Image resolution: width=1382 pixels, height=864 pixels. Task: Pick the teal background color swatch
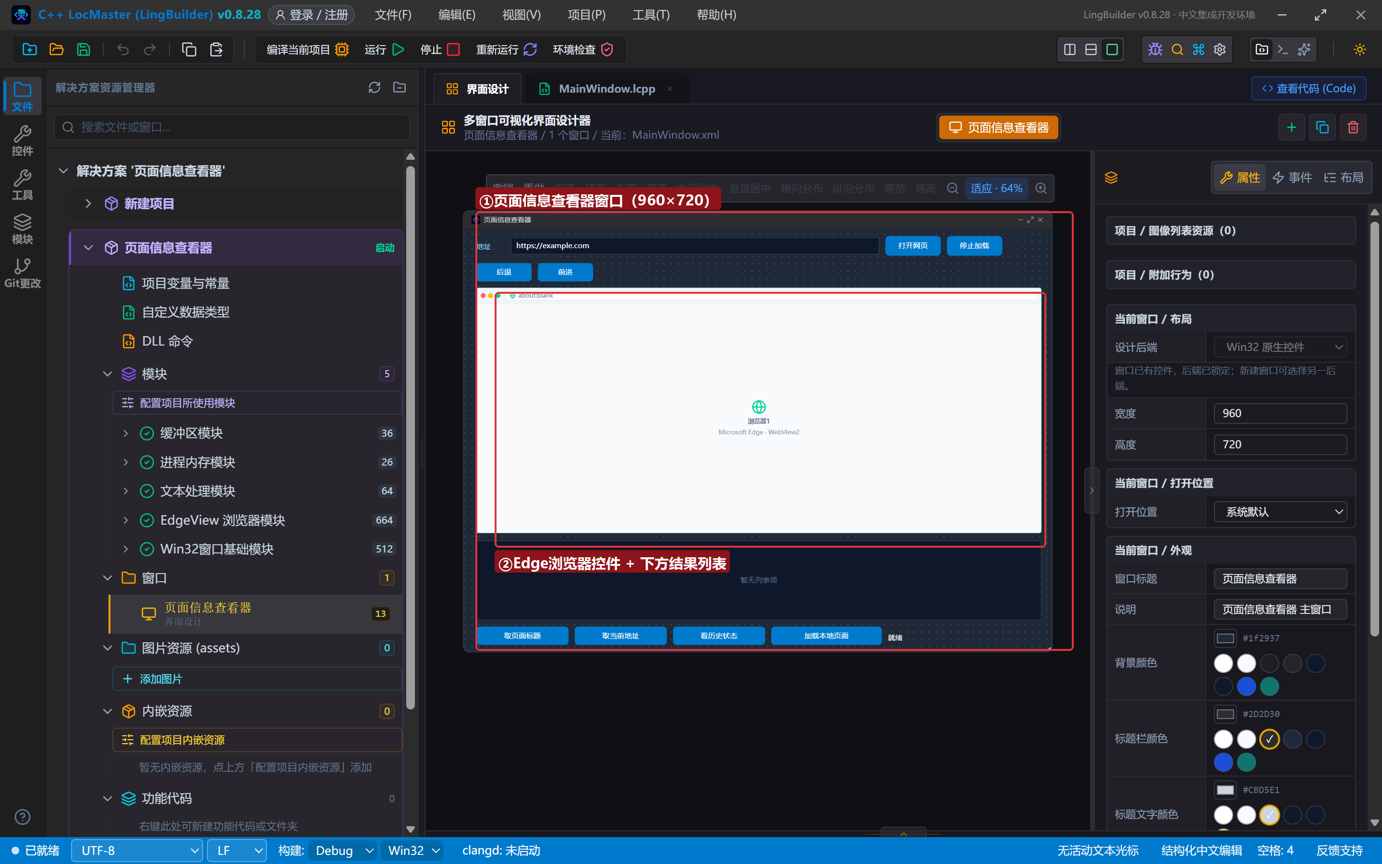[1270, 686]
